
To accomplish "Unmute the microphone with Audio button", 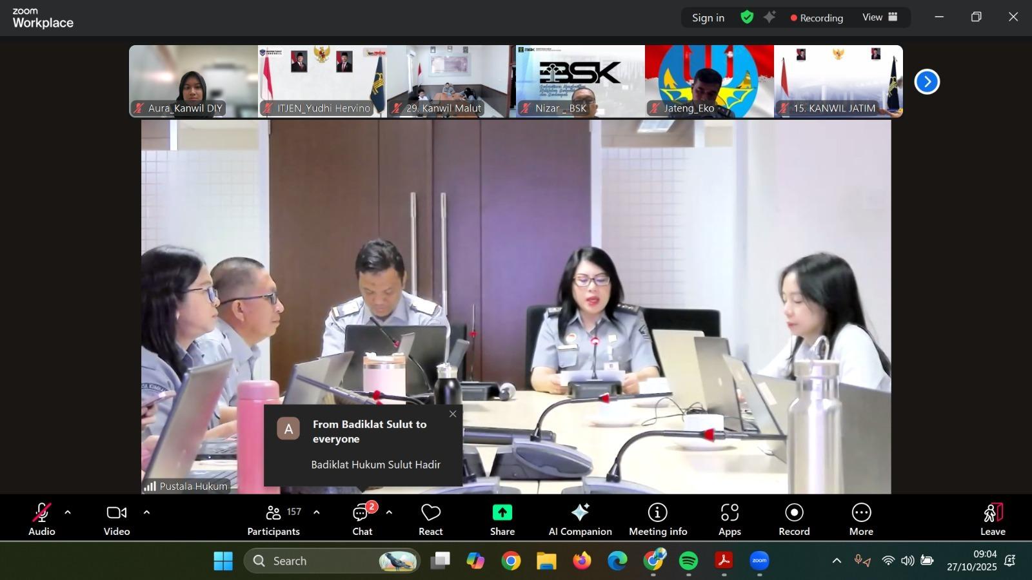I will (x=41, y=519).
